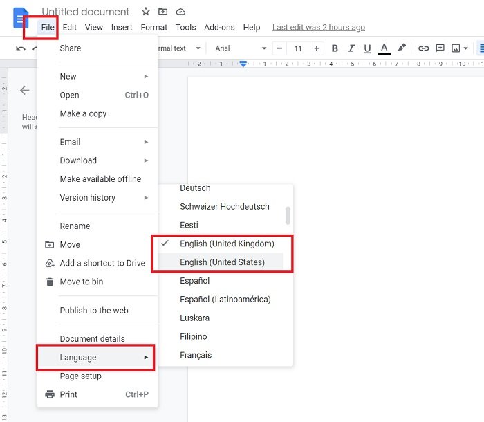Click the Add comment icon
Image resolution: width=484 pixels, height=422 pixels.
[440, 48]
